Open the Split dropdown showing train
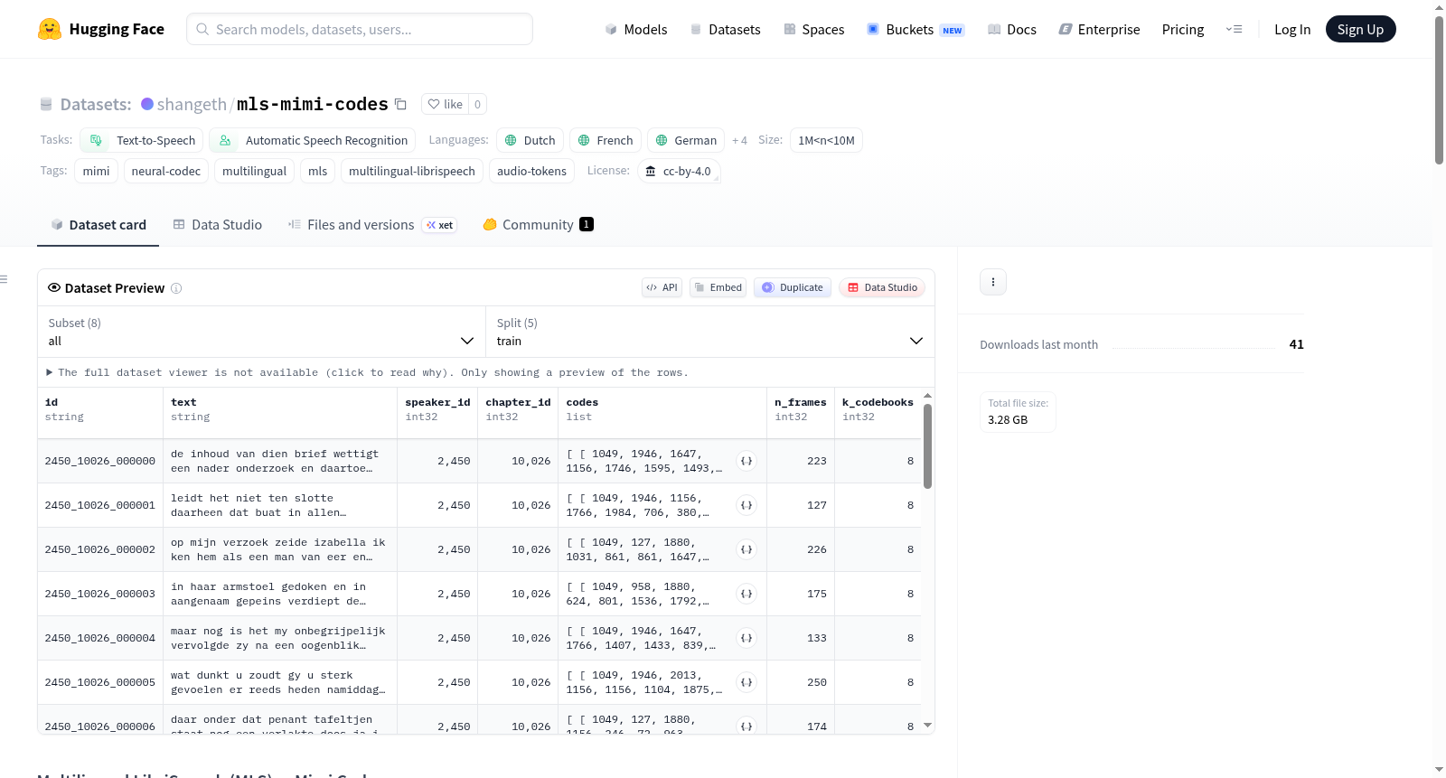 pos(709,332)
